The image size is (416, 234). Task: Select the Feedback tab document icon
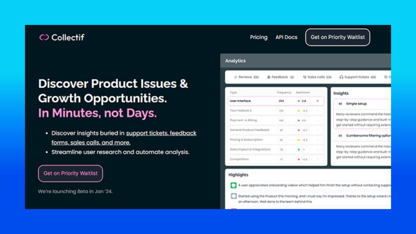pyautogui.click(x=269, y=77)
